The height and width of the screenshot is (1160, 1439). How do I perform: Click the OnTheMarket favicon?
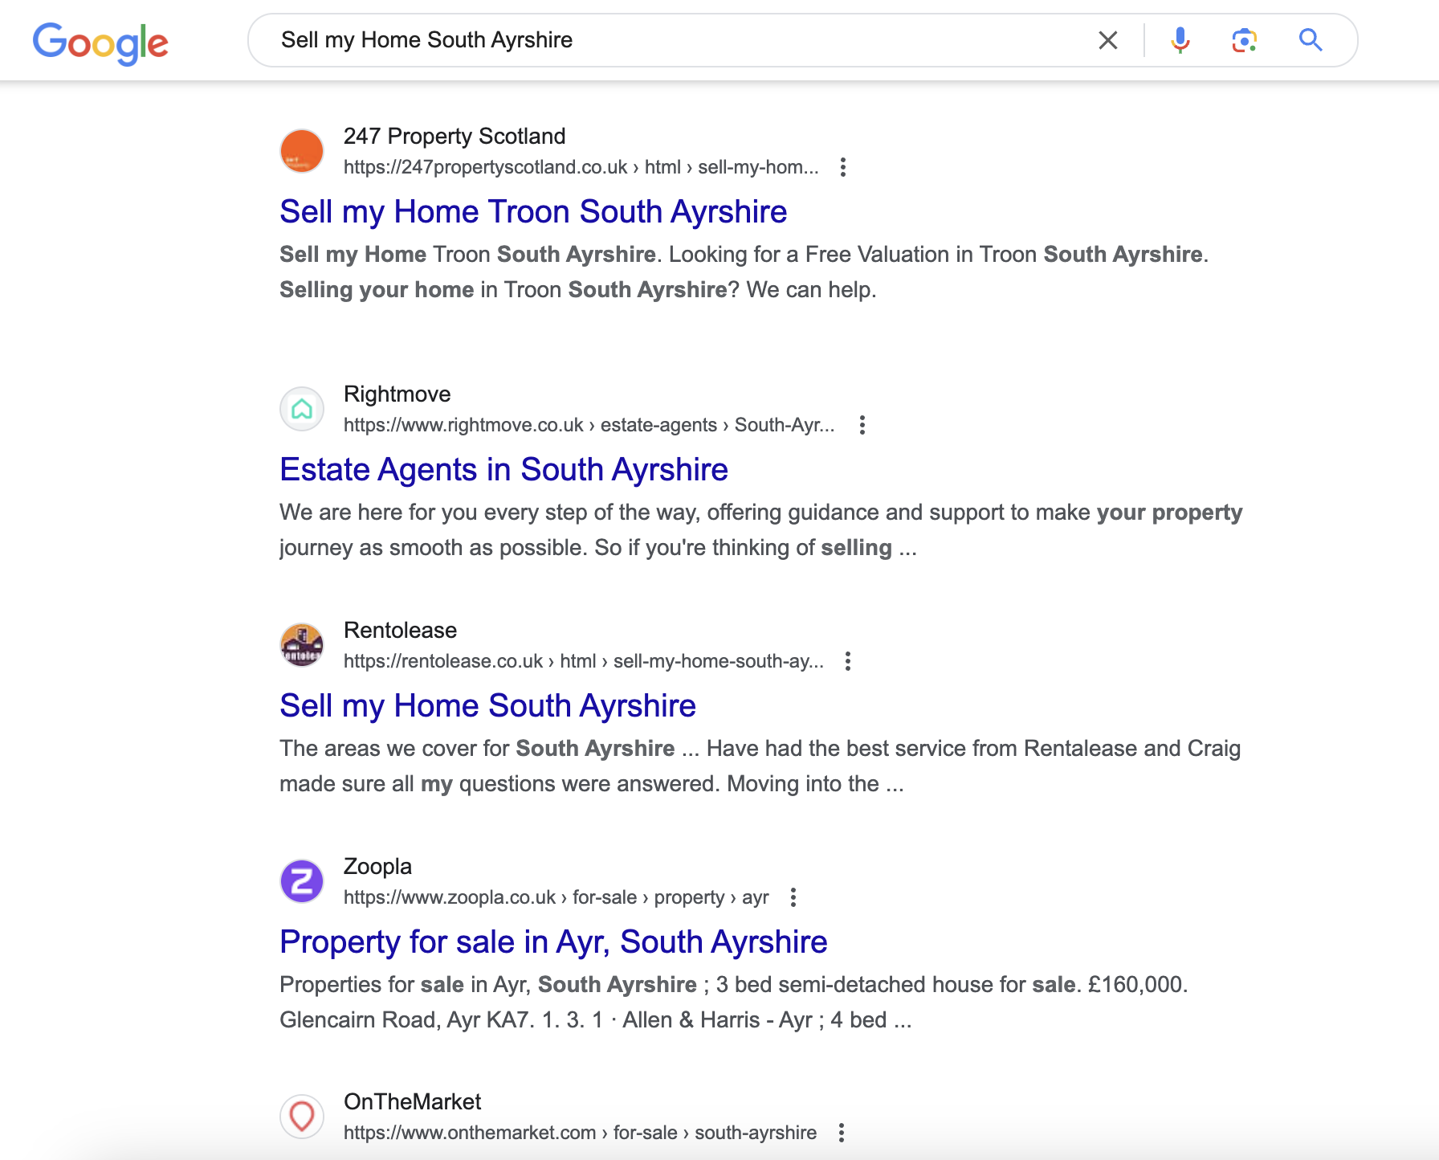point(302,1117)
